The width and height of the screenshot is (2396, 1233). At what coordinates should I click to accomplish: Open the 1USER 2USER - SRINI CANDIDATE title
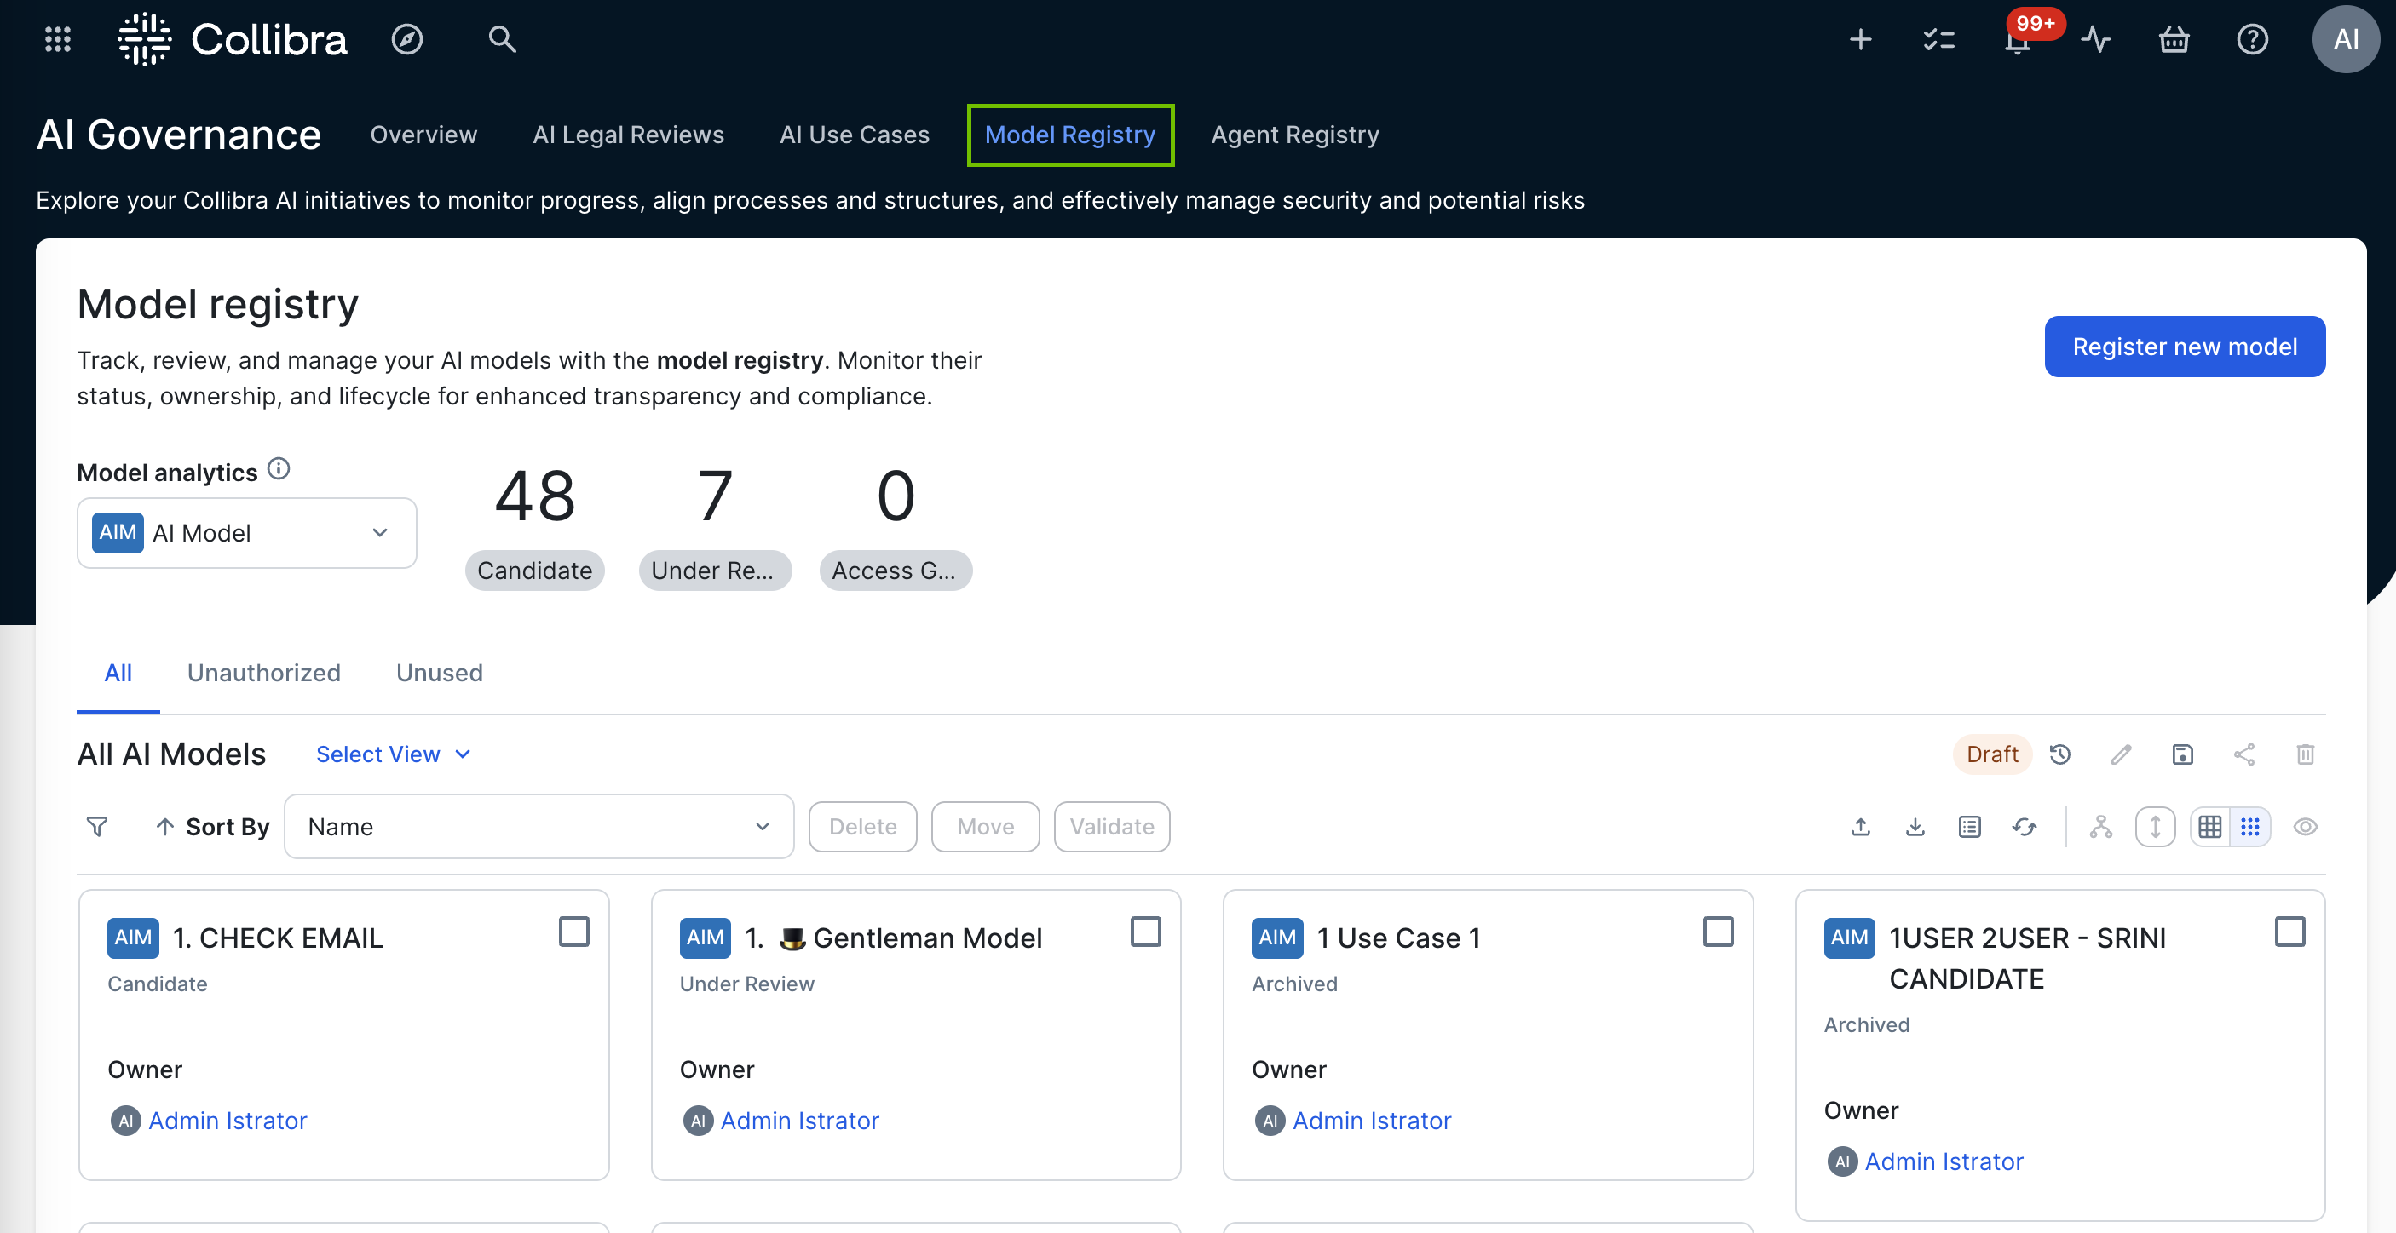(x=2028, y=959)
